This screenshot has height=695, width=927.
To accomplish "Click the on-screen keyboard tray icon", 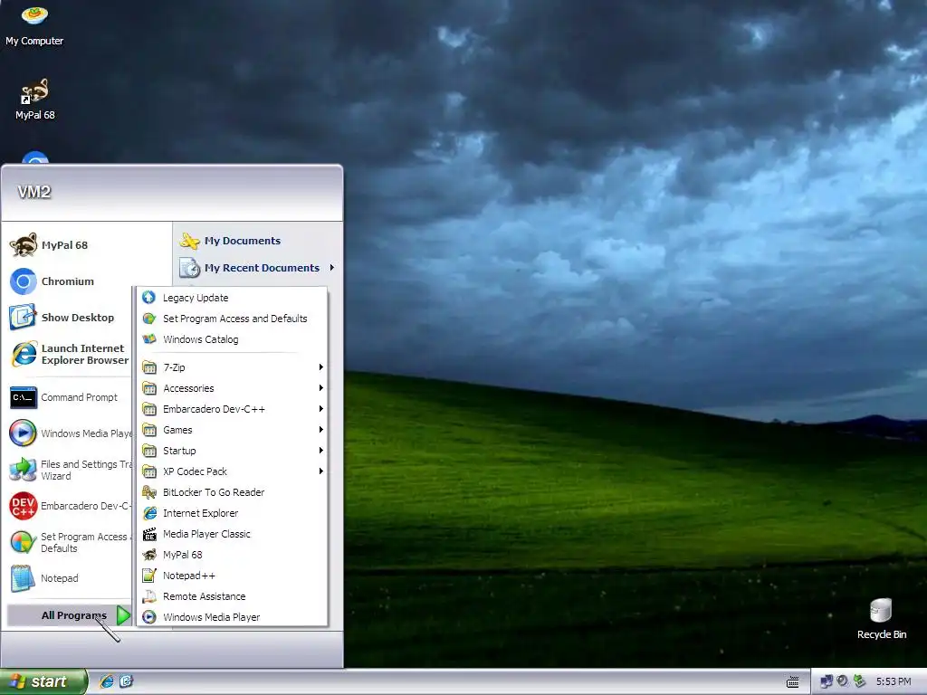I will pyautogui.click(x=793, y=682).
